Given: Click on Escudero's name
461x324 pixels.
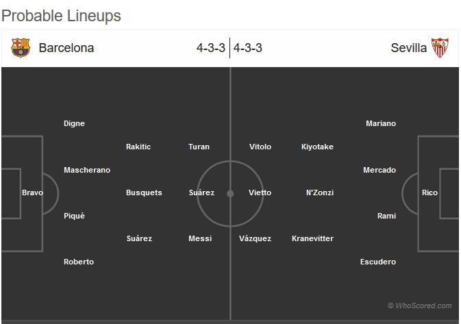Looking at the screenshot, I should pos(378,262).
